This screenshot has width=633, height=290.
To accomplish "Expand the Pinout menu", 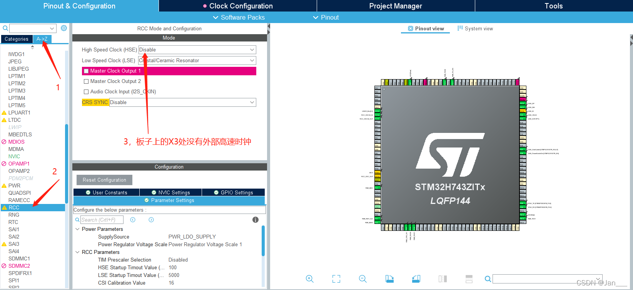I will (326, 17).
